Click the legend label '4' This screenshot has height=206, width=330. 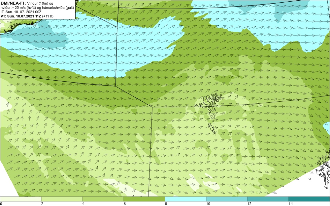click(x=83, y=204)
